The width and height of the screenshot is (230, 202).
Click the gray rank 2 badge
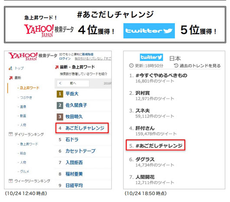(x=60, y=105)
